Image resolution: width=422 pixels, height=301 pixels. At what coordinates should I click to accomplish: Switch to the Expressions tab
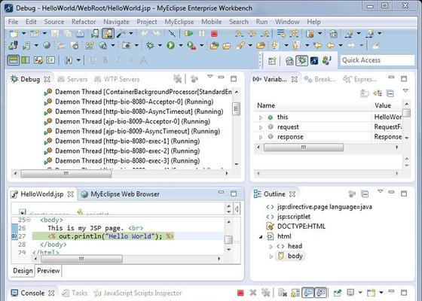coord(360,79)
